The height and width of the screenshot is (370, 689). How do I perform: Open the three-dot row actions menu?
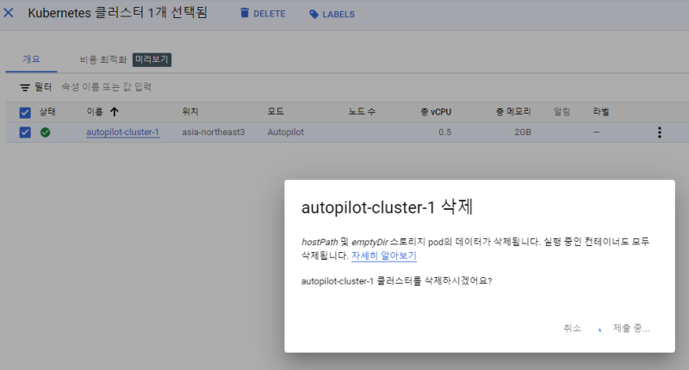tap(660, 133)
